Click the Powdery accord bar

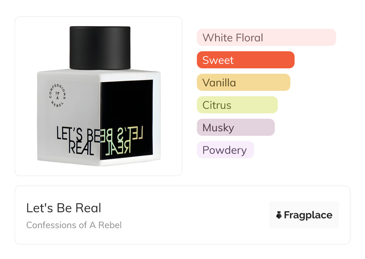(x=225, y=150)
